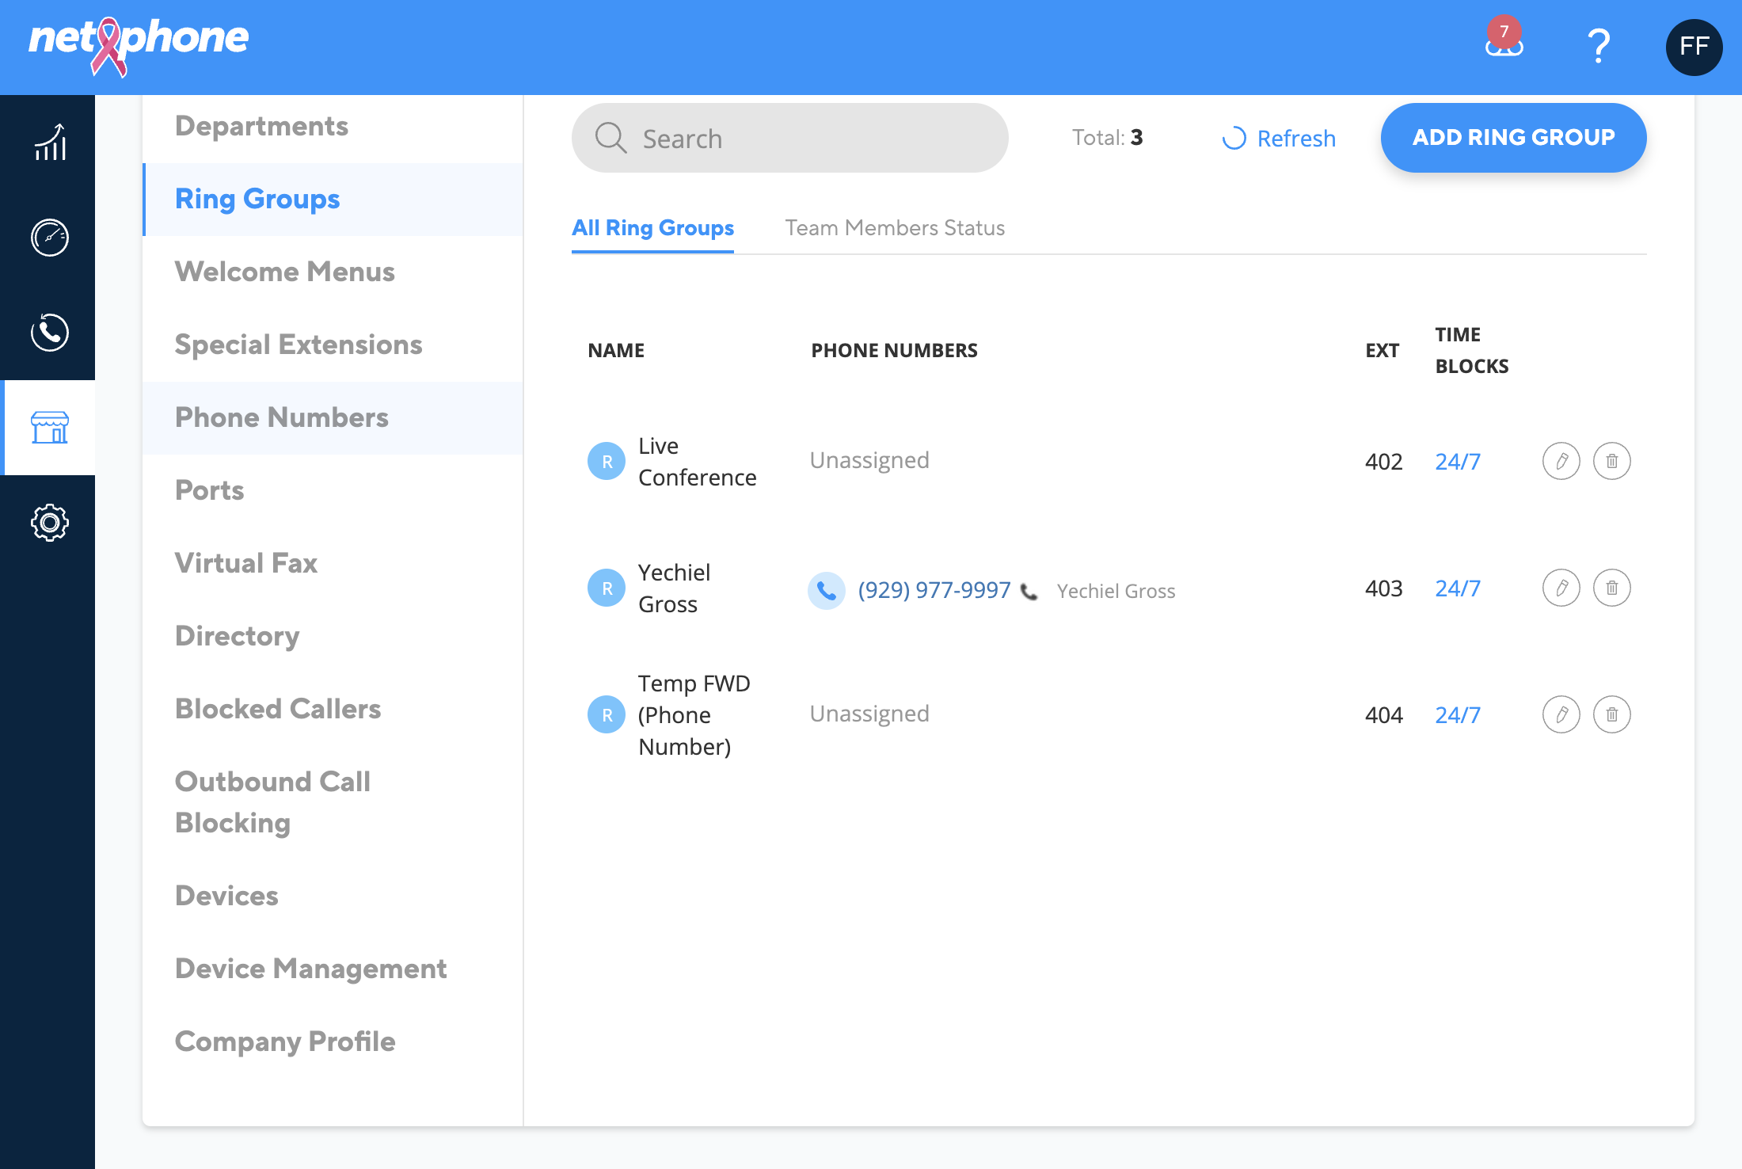Focus the Search input field

click(x=789, y=139)
